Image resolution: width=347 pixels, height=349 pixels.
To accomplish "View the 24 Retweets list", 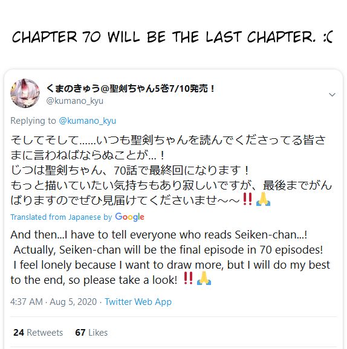I will click(x=38, y=333).
